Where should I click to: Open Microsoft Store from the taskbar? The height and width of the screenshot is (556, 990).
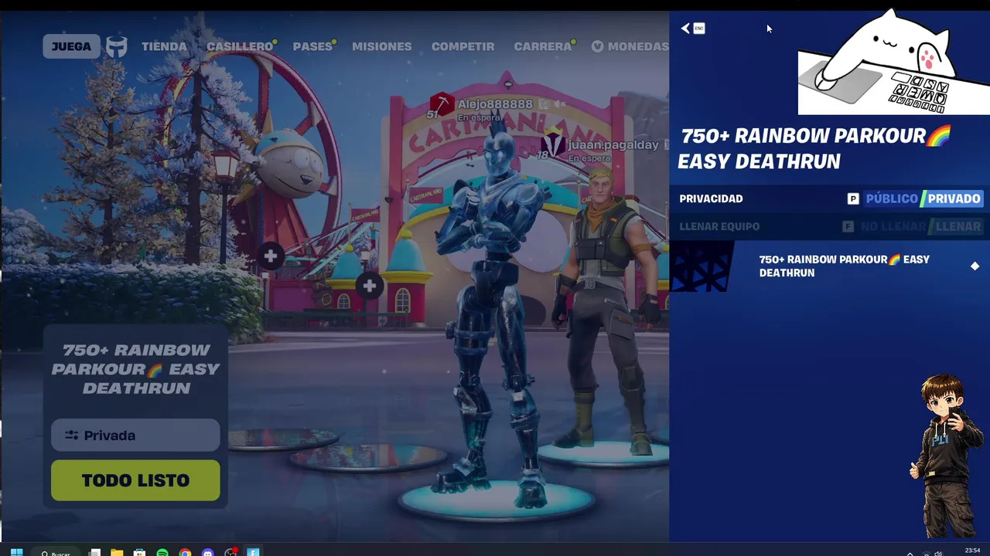(139, 553)
